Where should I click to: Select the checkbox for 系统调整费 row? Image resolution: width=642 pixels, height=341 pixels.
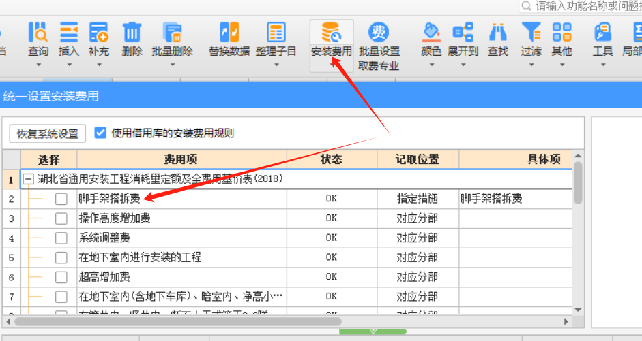[x=61, y=238]
